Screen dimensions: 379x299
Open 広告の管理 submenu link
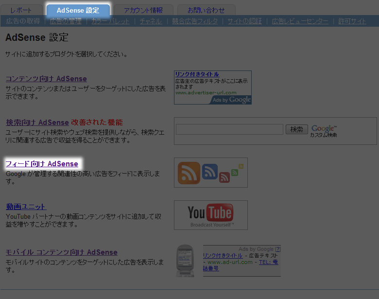(66, 21)
